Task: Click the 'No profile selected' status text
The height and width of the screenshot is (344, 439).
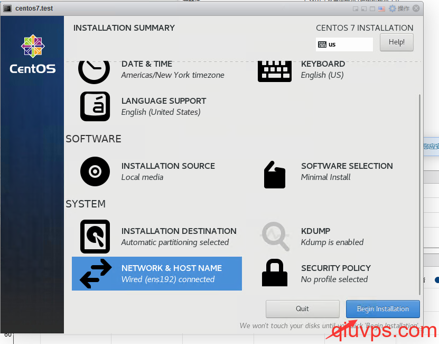Action: (334, 279)
